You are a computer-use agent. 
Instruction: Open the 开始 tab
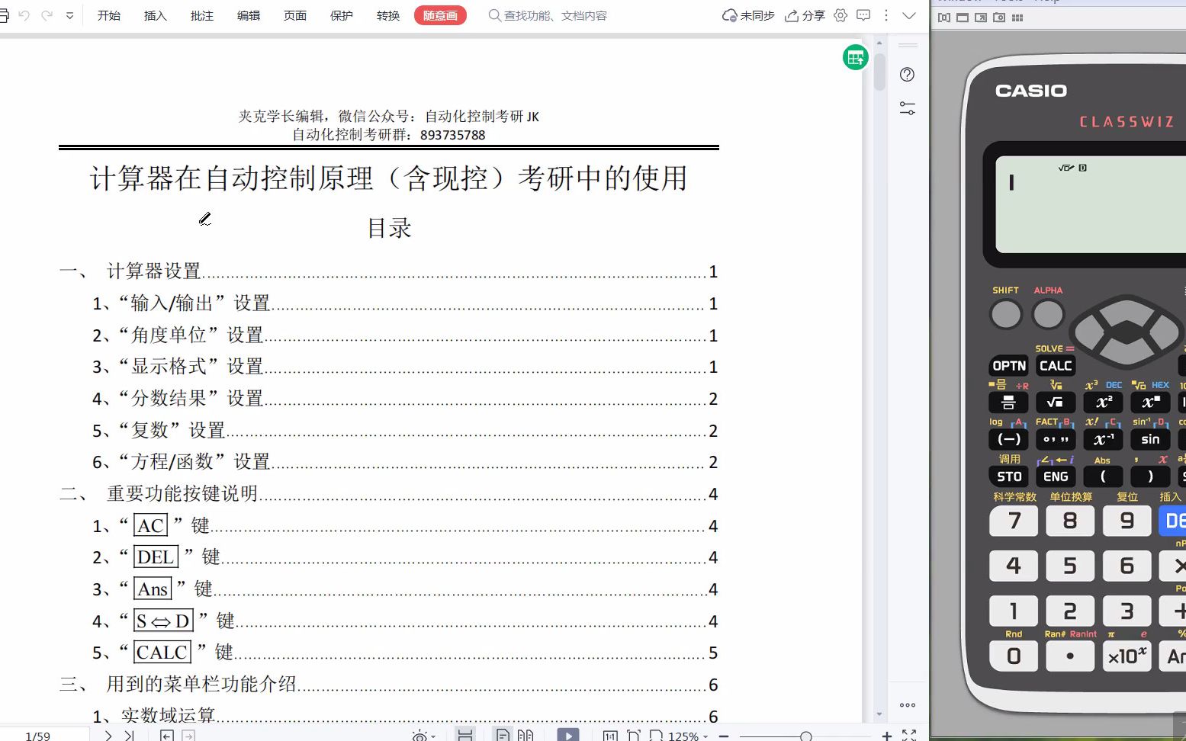point(109,15)
